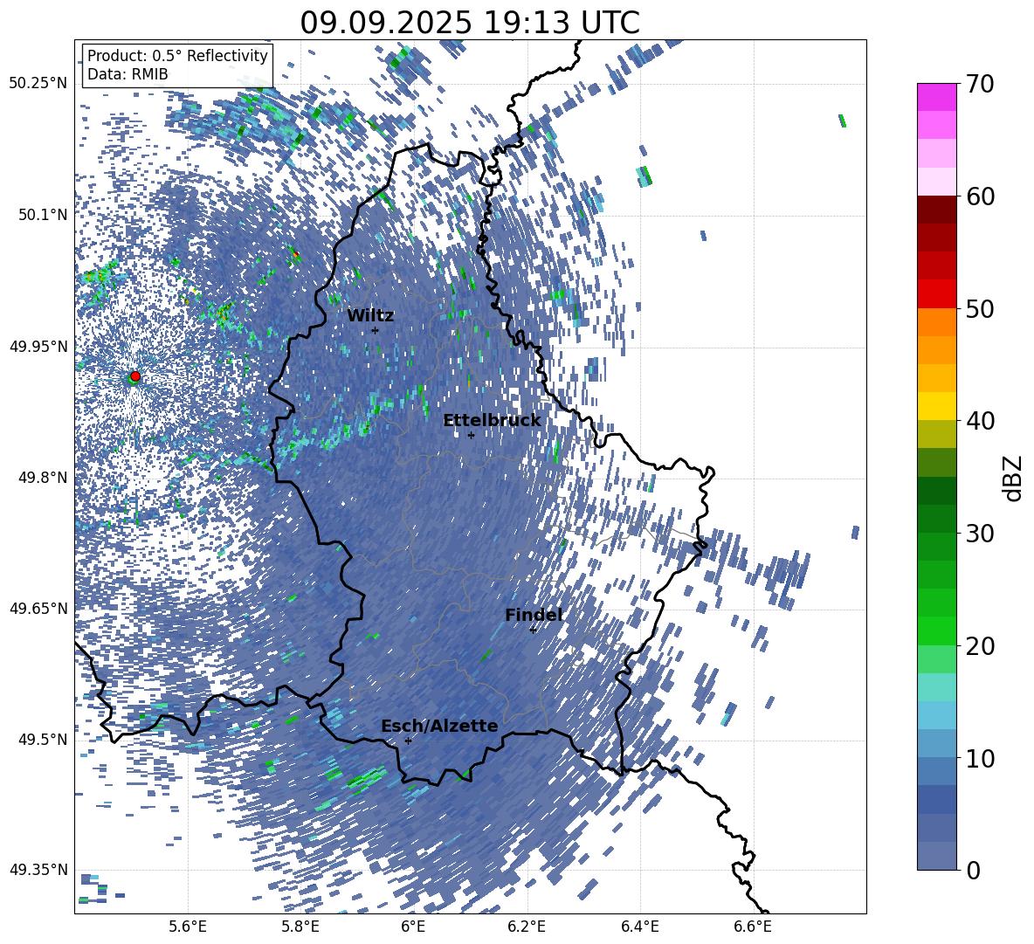Image resolution: width=1034 pixels, height=944 pixels.
Task: Click the 5.8°E longitude tick label
Action: coord(300,927)
